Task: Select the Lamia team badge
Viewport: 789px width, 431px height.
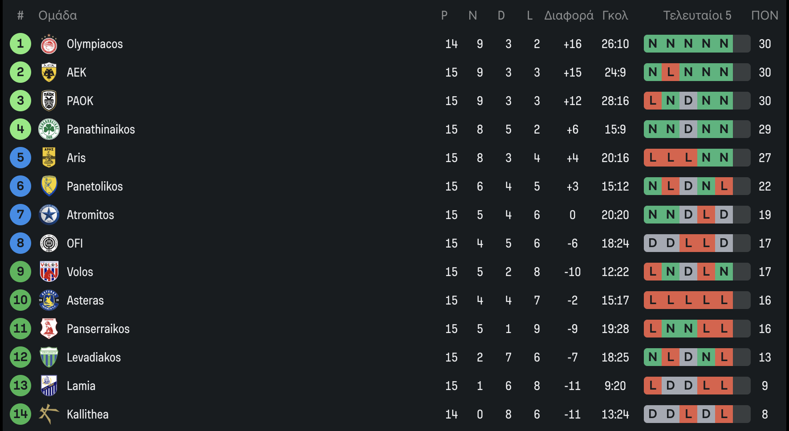Action: click(x=49, y=386)
